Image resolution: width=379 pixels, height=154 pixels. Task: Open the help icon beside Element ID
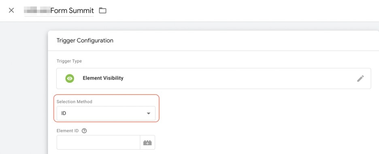[84, 131]
